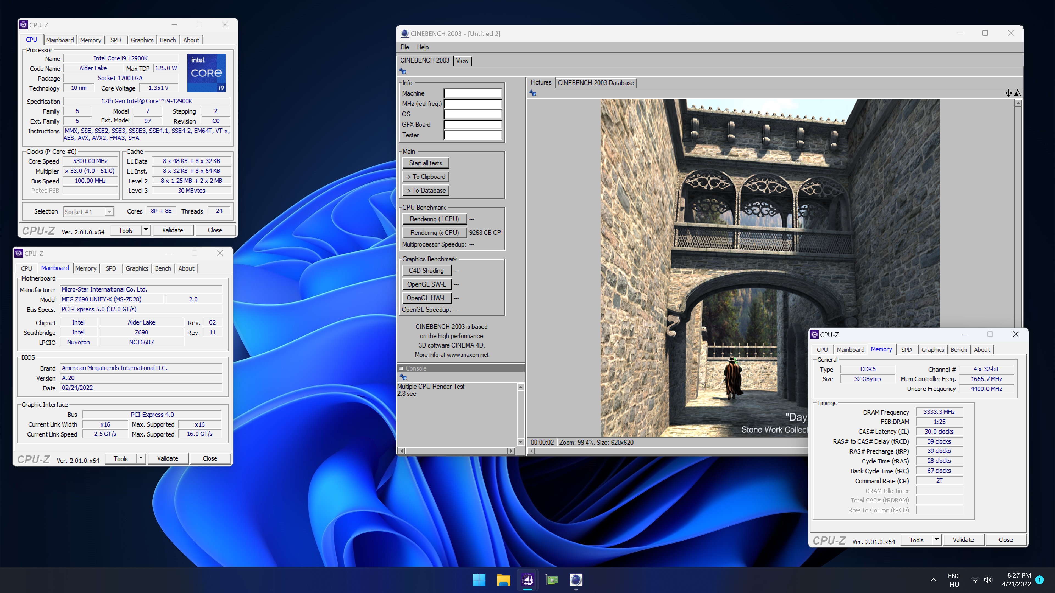Open network Wi-Fi tray icon
1055x593 pixels.
pos(975,580)
